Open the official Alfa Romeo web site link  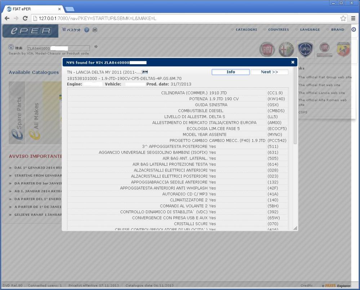pos(323,102)
